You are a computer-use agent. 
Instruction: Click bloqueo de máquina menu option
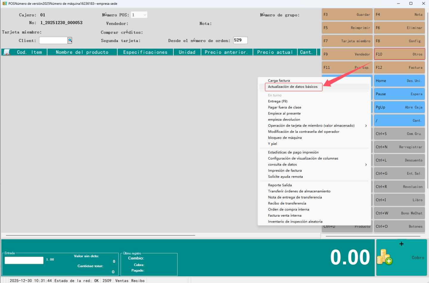(x=285, y=138)
